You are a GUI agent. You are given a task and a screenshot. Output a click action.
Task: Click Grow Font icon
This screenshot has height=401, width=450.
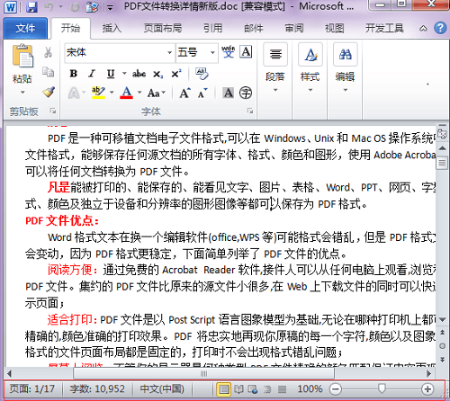184,93
